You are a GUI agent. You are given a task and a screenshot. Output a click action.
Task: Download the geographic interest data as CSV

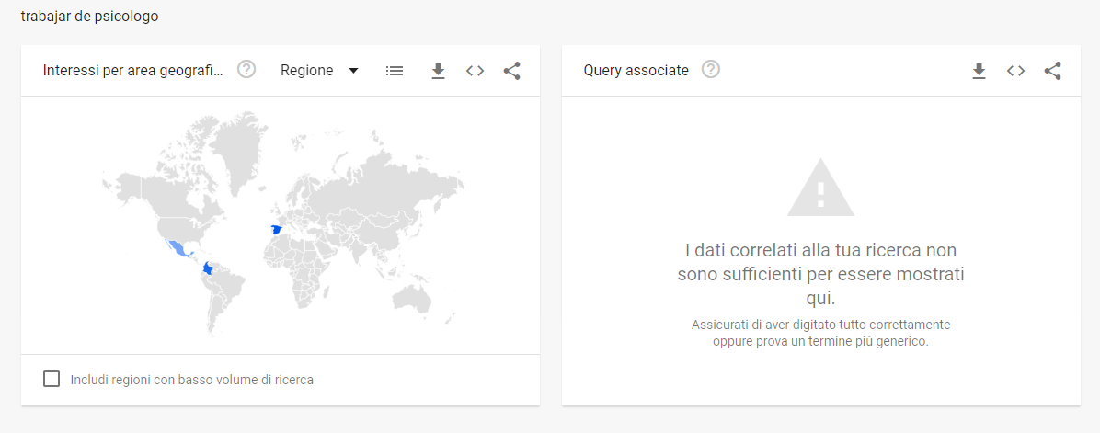coord(438,71)
